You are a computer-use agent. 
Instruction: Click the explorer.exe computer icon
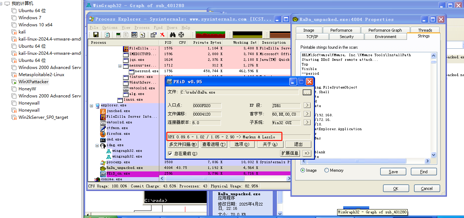click(97, 105)
